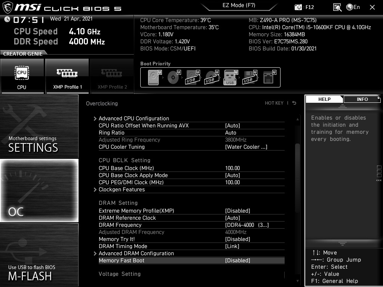383x287 pixels.
Task: Click the Ring Ratio Auto field
Action: coord(230,133)
